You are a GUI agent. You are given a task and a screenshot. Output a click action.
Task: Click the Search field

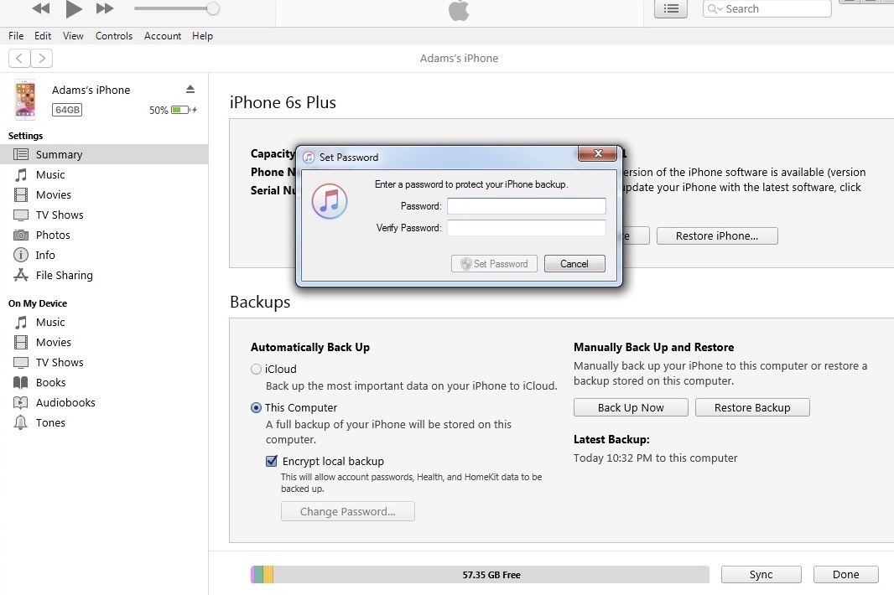tap(767, 8)
